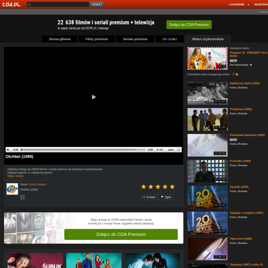
Task: Click Najdłuższy dzień (1962) title
Action: pos(245,83)
